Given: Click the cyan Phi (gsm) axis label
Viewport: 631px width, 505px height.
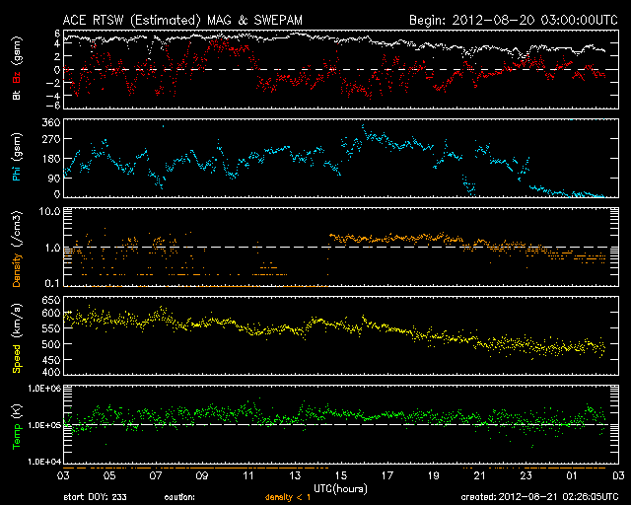Looking at the screenshot, I should point(17,157).
